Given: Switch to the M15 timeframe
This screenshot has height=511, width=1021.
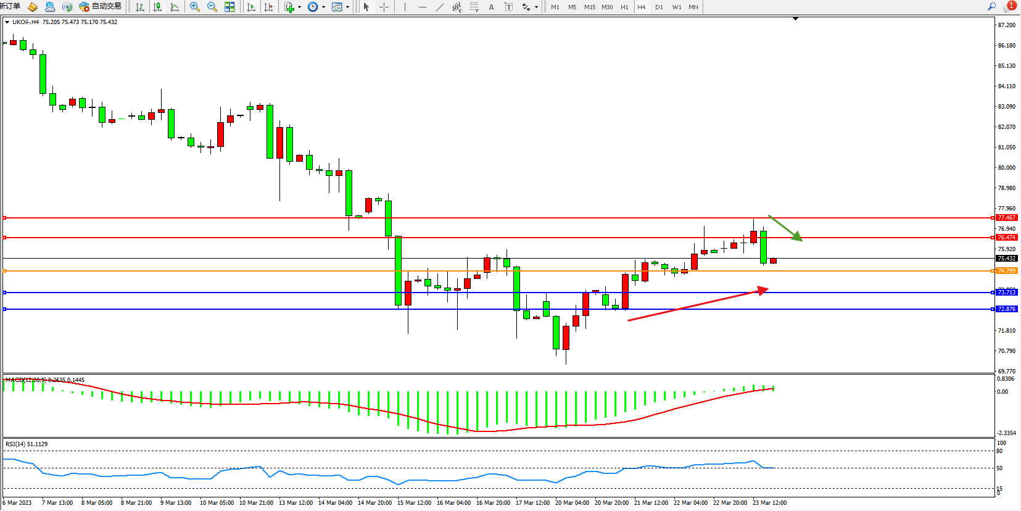Looking at the screenshot, I should pyautogui.click(x=590, y=7).
